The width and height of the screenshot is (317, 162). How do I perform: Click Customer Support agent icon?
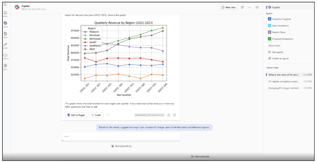269,19
